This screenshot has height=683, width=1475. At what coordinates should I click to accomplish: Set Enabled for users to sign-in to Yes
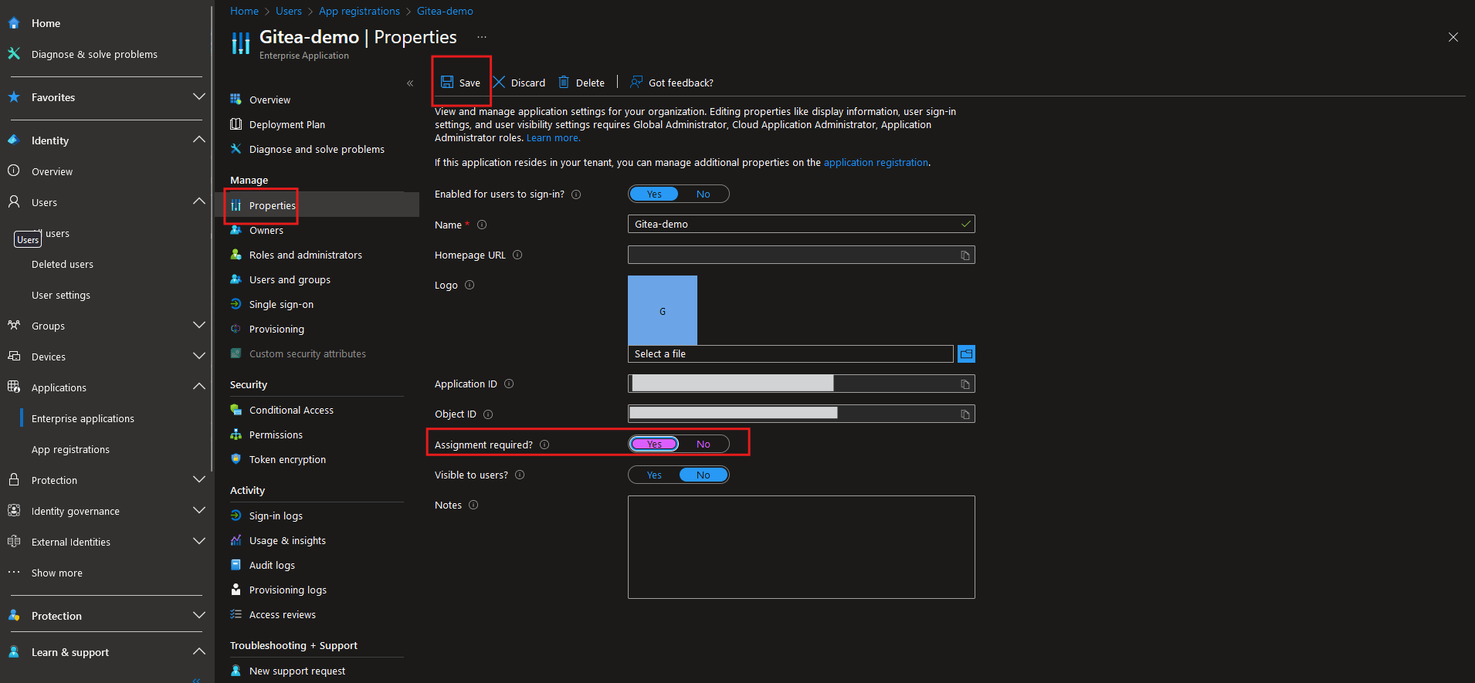click(x=654, y=194)
